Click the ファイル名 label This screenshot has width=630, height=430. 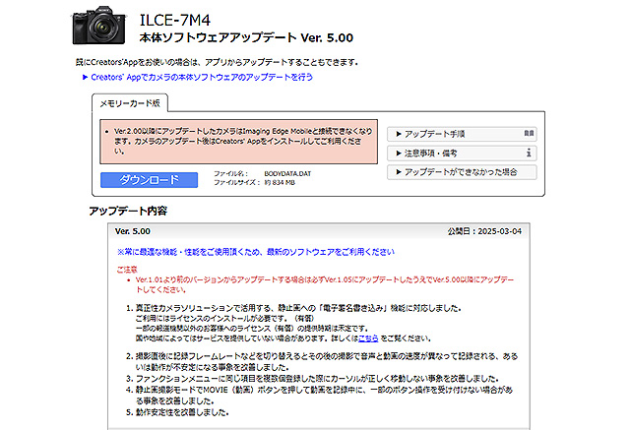[x=230, y=174]
